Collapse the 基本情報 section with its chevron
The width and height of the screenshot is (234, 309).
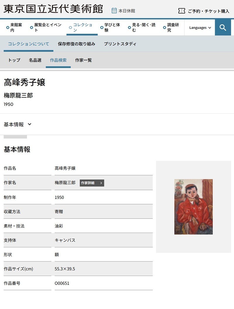[29, 124]
